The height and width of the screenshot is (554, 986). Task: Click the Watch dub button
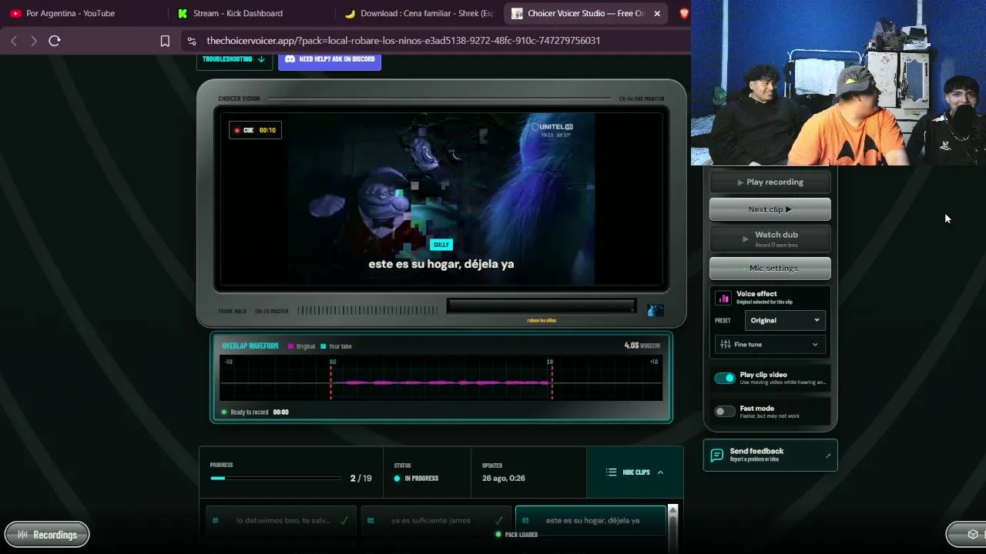point(770,239)
